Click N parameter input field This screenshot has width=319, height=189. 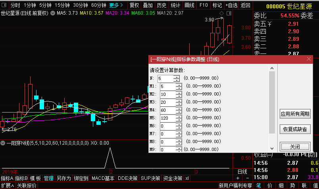point(165,78)
